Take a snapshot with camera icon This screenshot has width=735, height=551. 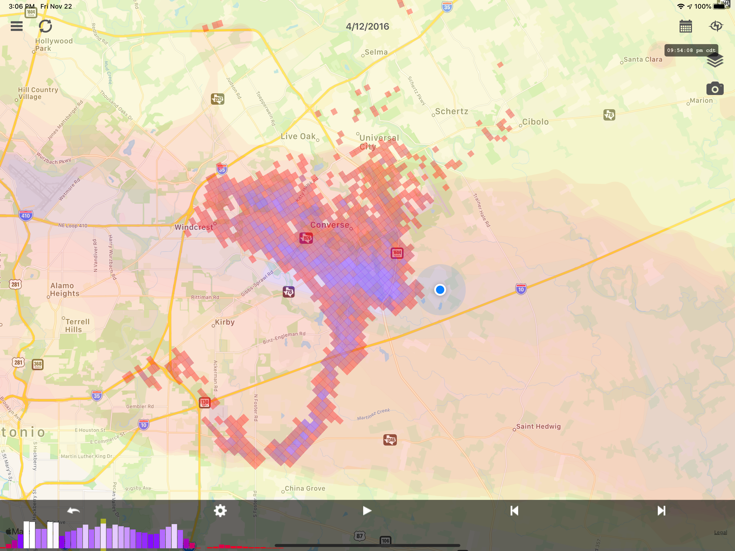coord(715,89)
